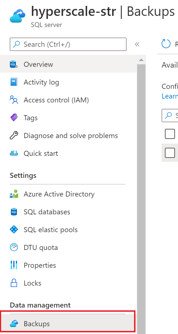The width and height of the screenshot is (178, 334).
Task: Click the Diagnose wrench icon
Action: coord(14,136)
